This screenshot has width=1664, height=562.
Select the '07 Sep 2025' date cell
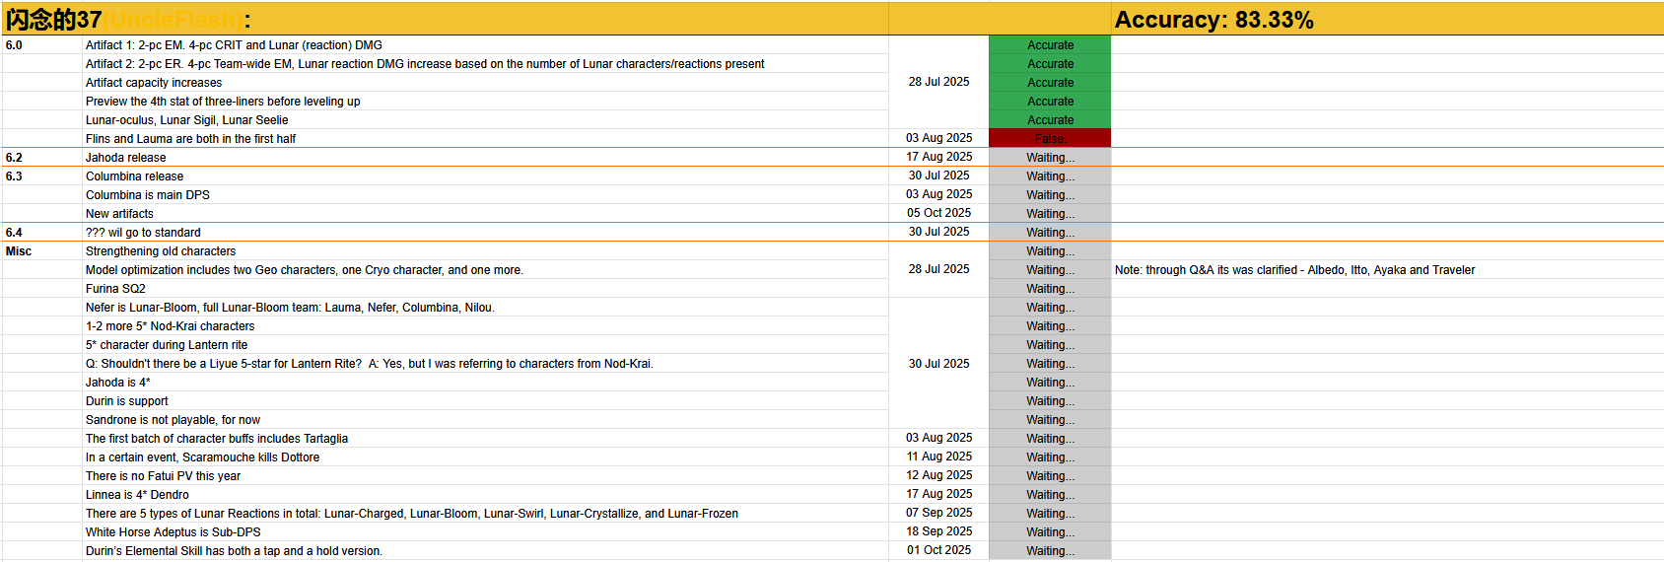point(938,513)
